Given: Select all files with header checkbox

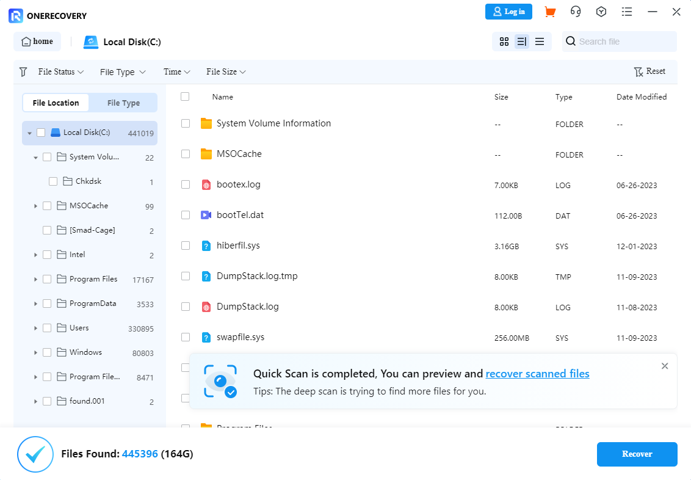Looking at the screenshot, I should pos(186,96).
